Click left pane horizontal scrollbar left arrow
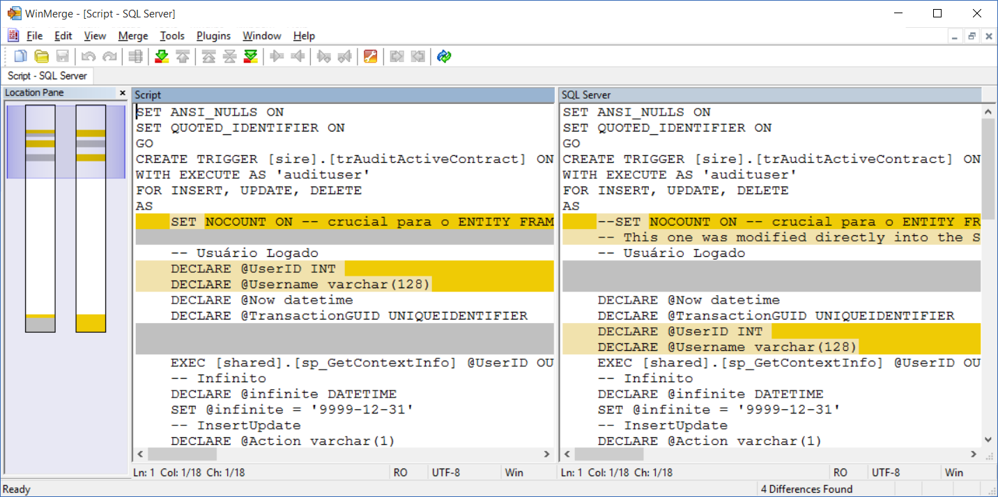Image resolution: width=998 pixels, height=497 pixels. coord(140,455)
